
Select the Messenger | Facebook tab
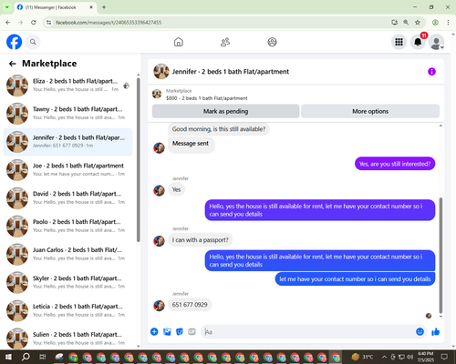tap(56, 7)
